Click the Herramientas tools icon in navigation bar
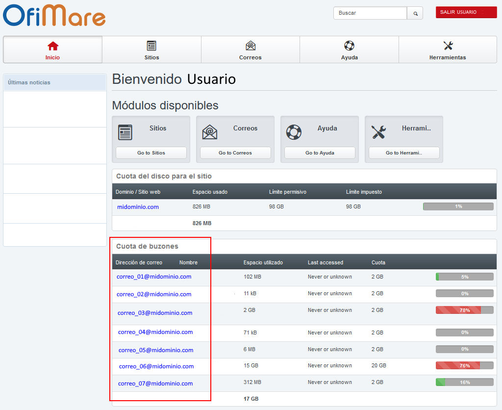Screen dimensions: 502x410 coord(448,46)
